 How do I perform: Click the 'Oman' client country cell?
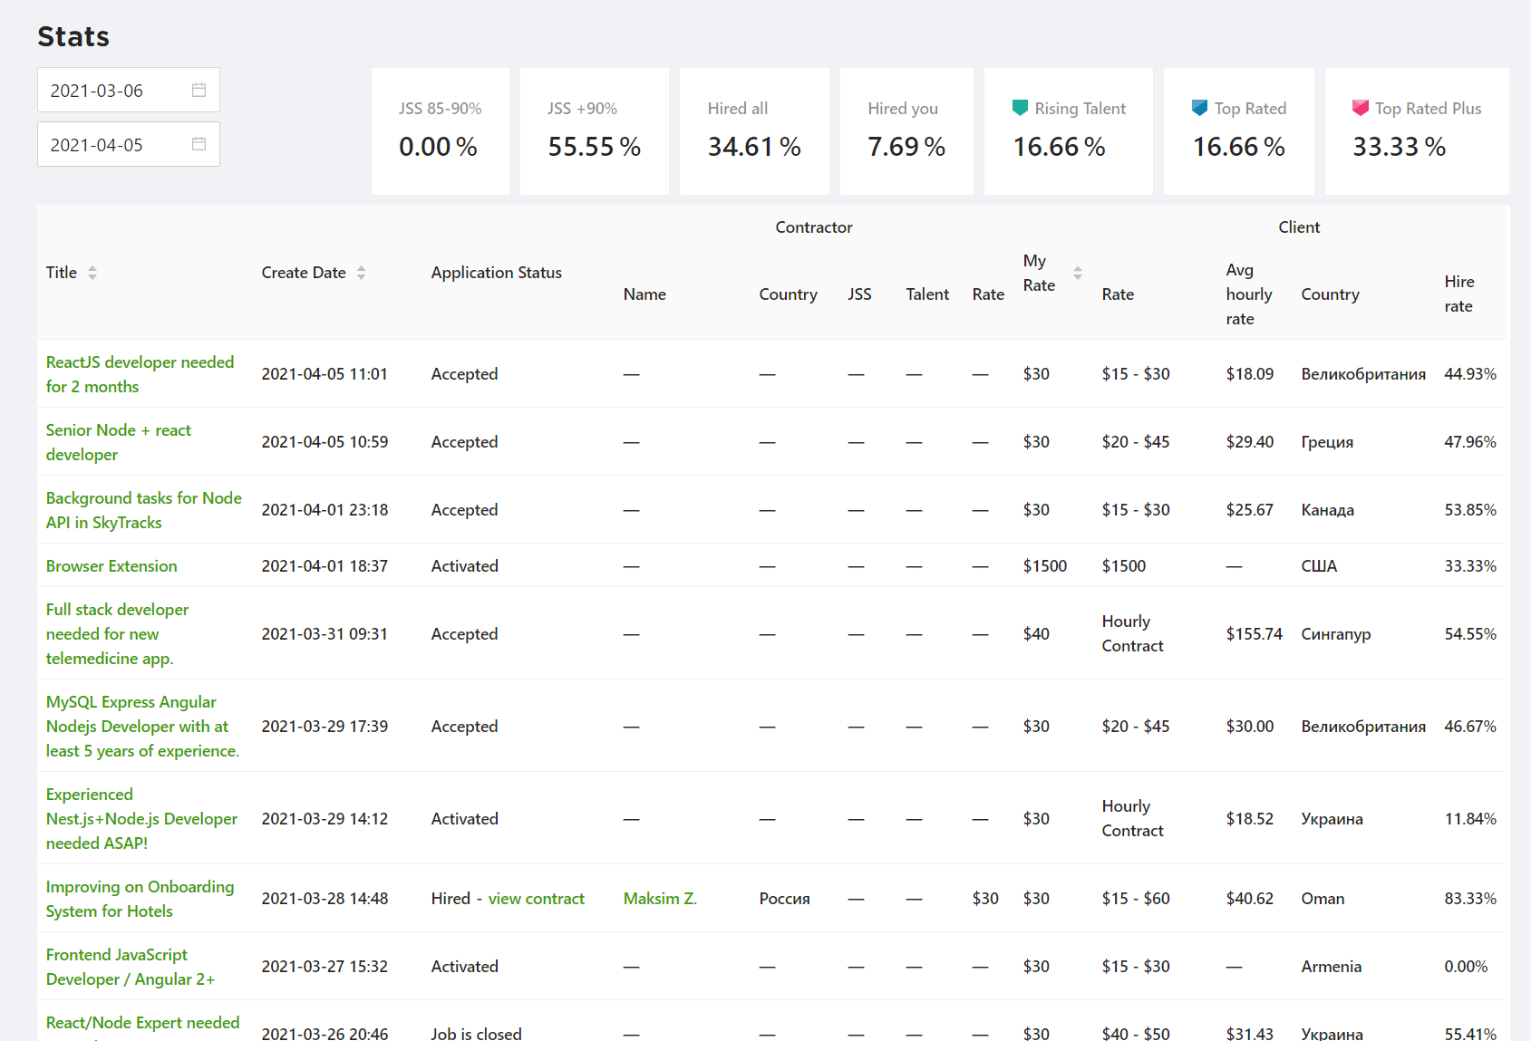pos(1323,899)
